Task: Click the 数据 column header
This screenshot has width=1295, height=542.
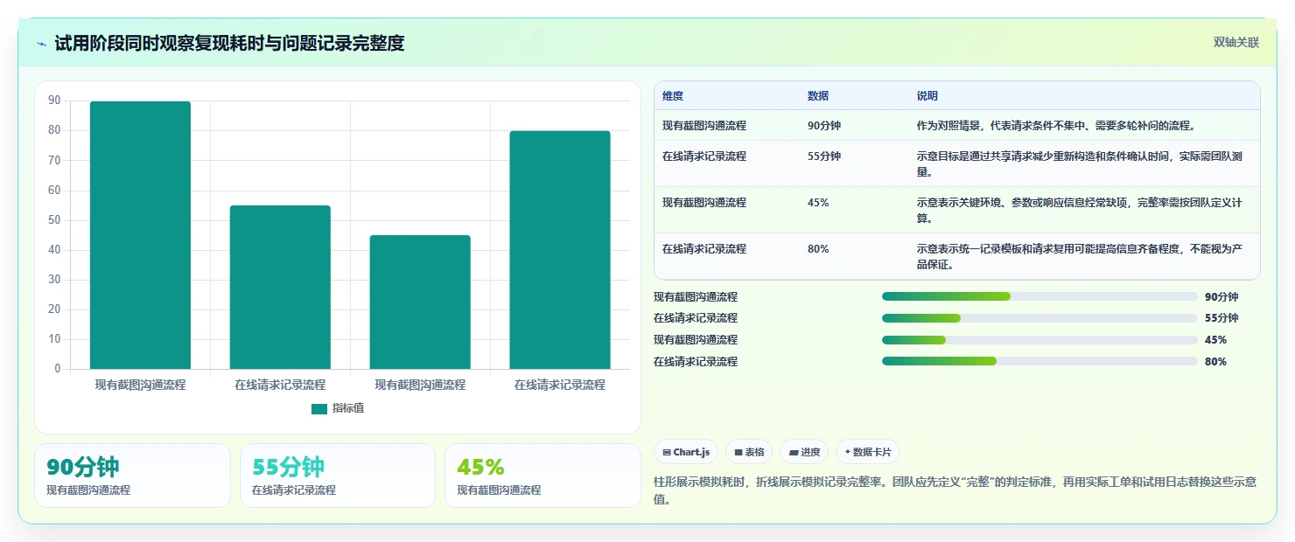Action: pyautogui.click(x=818, y=96)
